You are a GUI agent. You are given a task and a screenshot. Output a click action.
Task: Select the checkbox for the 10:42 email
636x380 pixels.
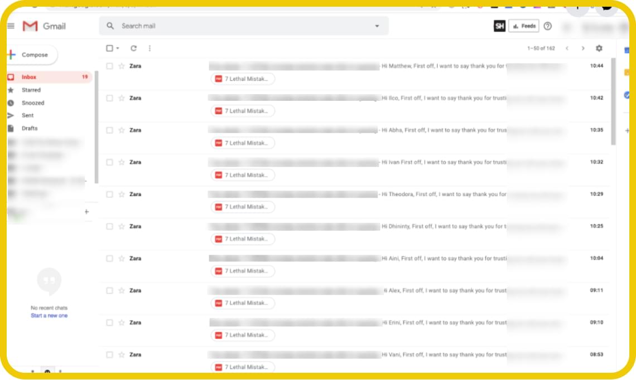(109, 98)
